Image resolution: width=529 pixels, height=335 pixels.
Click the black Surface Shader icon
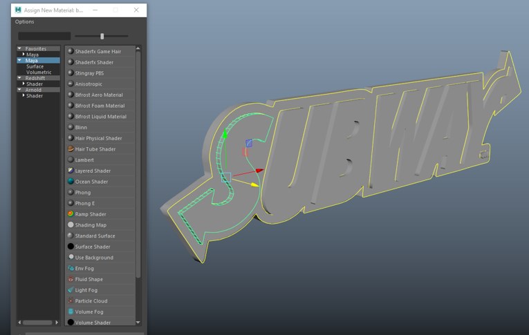pos(71,247)
